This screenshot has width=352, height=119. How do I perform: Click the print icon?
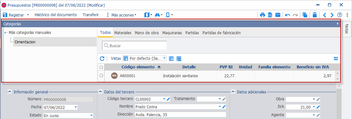(263, 15)
